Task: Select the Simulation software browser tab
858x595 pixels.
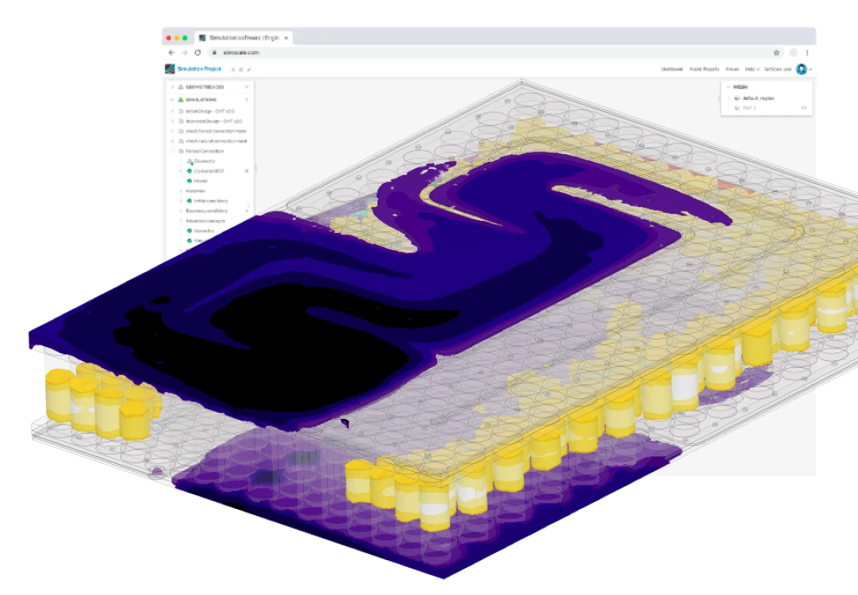Action: [x=243, y=38]
